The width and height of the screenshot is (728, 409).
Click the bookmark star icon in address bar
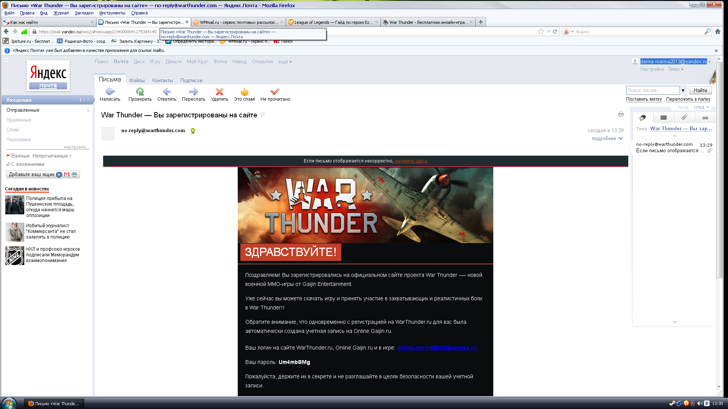coord(541,32)
